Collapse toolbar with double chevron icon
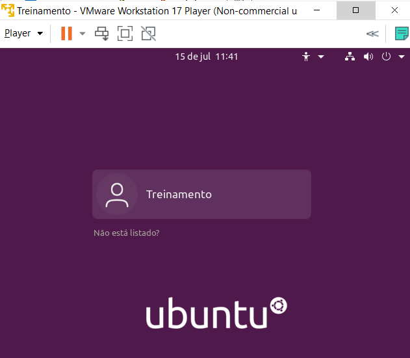The image size is (410, 358). (372, 34)
